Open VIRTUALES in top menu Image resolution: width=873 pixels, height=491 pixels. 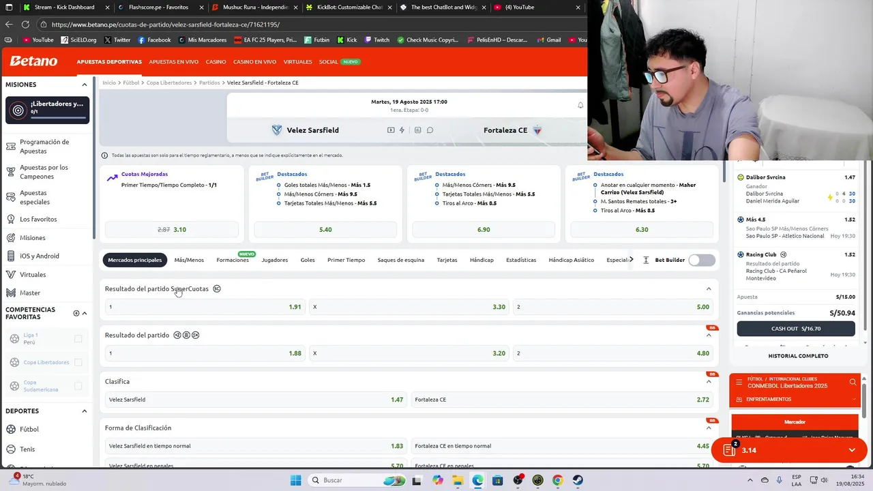pyautogui.click(x=298, y=61)
